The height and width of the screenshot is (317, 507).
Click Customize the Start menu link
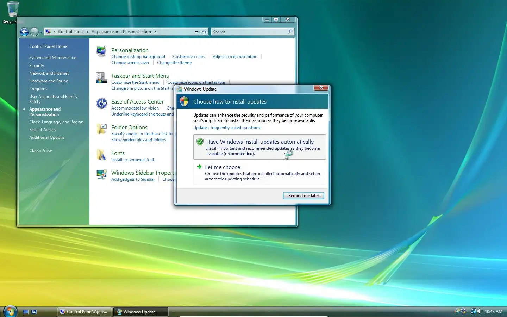(x=135, y=82)
